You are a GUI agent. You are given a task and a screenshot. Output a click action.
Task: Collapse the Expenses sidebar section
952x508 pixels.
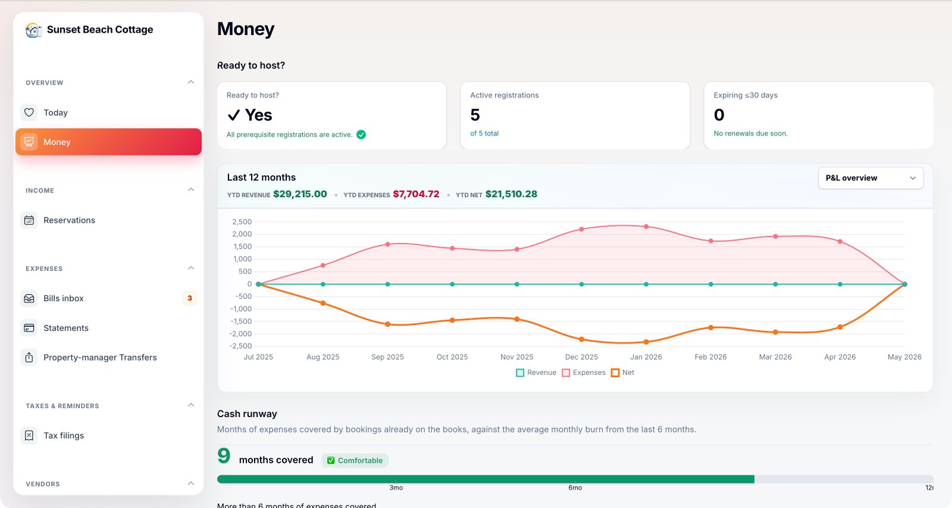tap(191, 268)
